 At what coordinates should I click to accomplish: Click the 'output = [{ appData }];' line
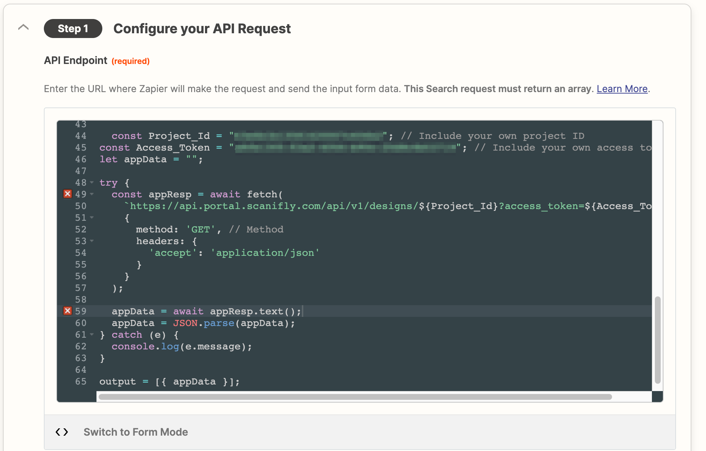(x=170, y=382)
